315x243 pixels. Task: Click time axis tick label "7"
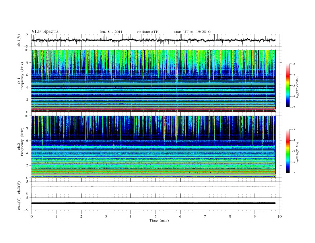click(x=205, y=216)
